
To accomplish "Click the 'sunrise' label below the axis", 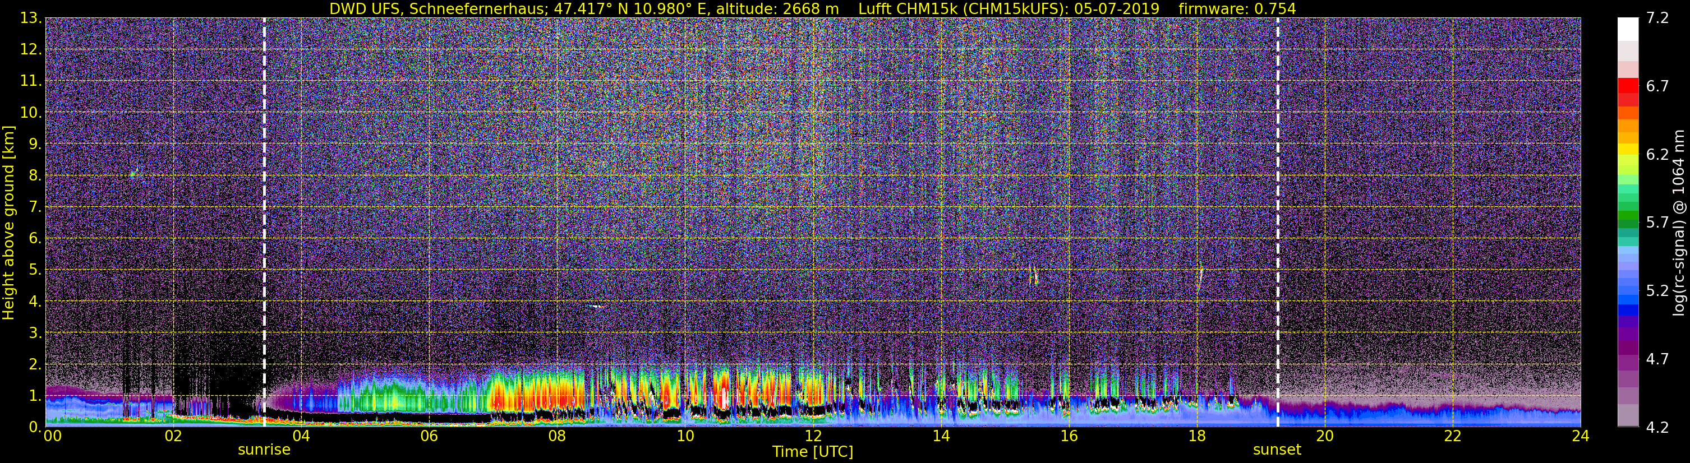I will coord(264,450).
